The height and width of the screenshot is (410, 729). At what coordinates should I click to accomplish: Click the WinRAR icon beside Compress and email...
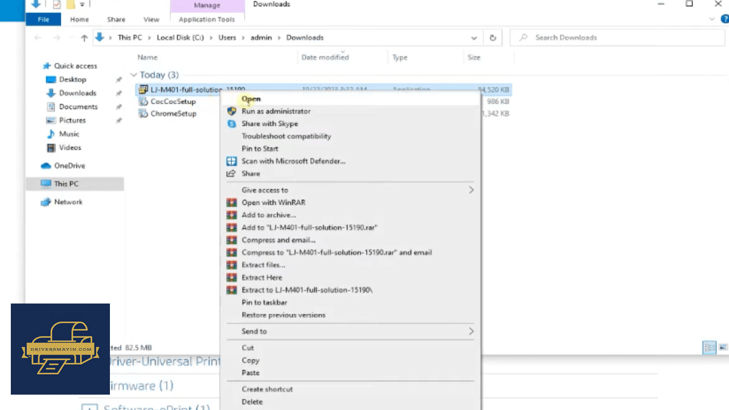coord(231,240)
